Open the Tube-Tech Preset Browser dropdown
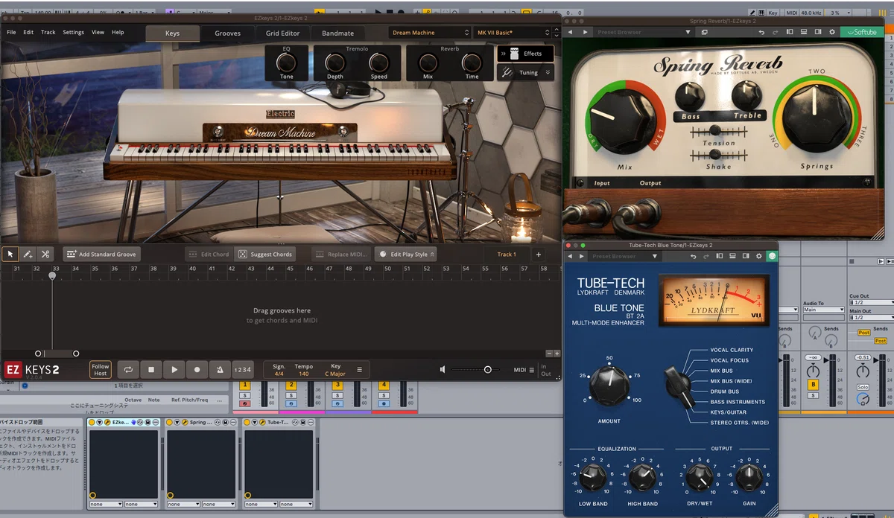The image size is (894, 518). coord(624,256)
